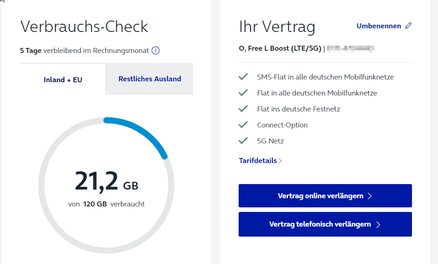Click the Umbenennen link
This screenshot has height=264, width=438.
point(379,26)
